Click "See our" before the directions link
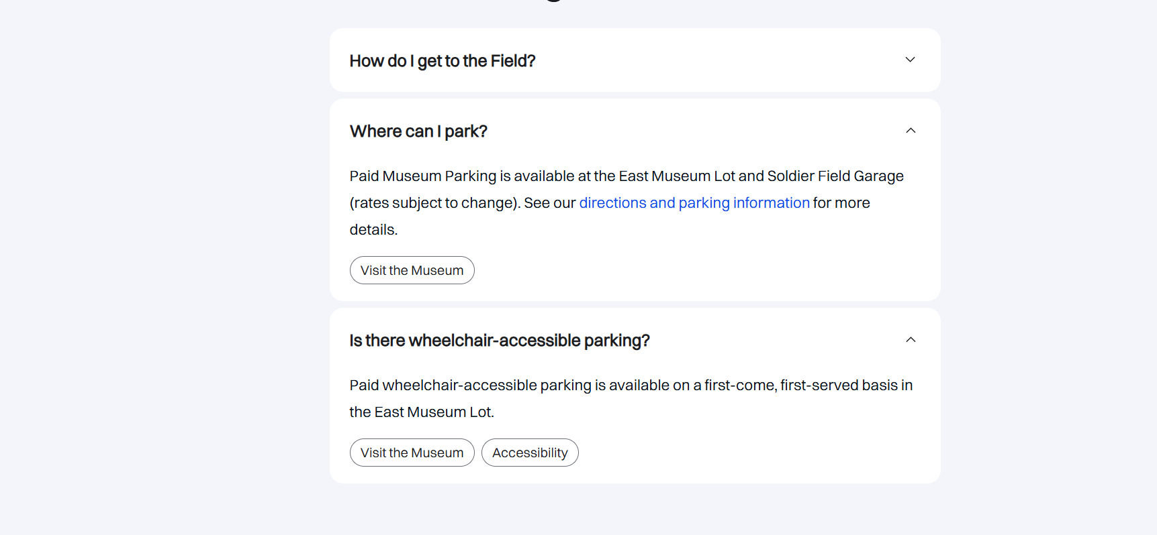Viewport: 1157px width, 535px height. point(549,203)
